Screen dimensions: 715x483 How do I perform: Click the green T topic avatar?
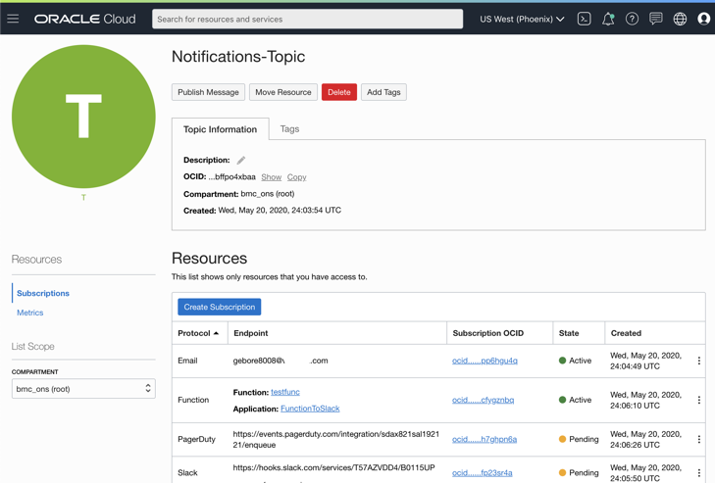pyautogui.click(x=83, y=117)
